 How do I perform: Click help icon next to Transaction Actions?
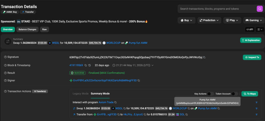(5, 91)
